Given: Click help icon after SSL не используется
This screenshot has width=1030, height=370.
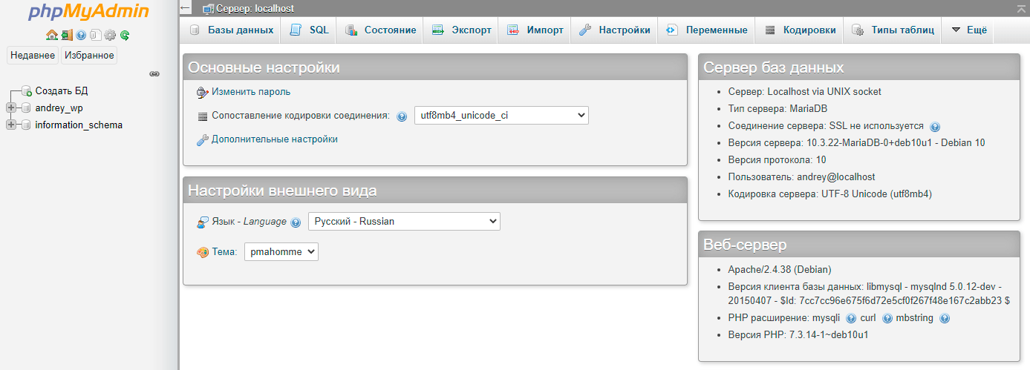Looking at the screenshot, I should coord(935,127).
